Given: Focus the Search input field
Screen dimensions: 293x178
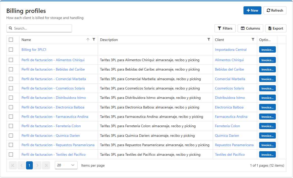Looking at the screenshot, I should click(39, 28).
